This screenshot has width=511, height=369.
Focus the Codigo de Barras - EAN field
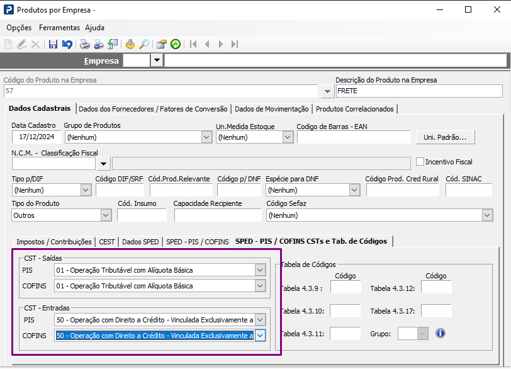click(354, 137)
